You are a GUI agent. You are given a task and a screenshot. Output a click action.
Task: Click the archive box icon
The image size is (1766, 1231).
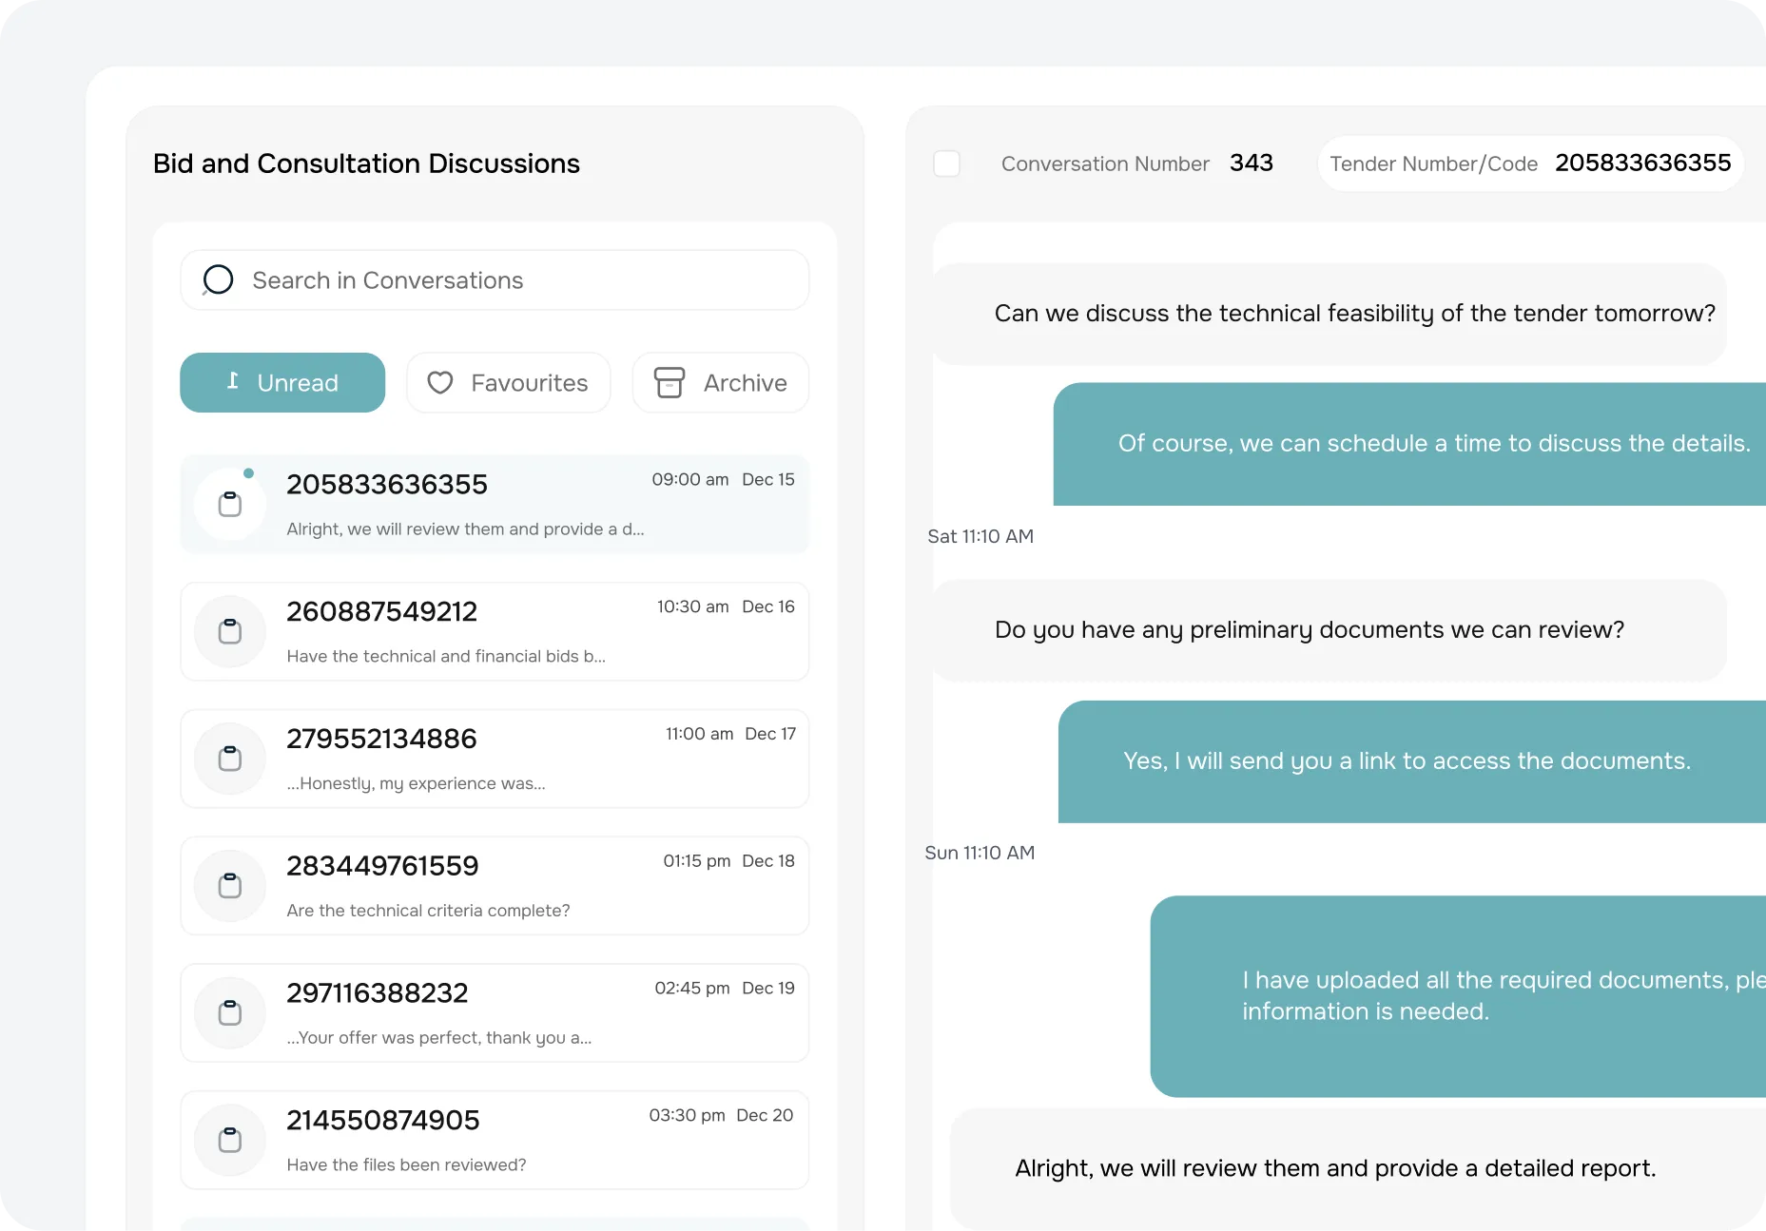[669, 382]
